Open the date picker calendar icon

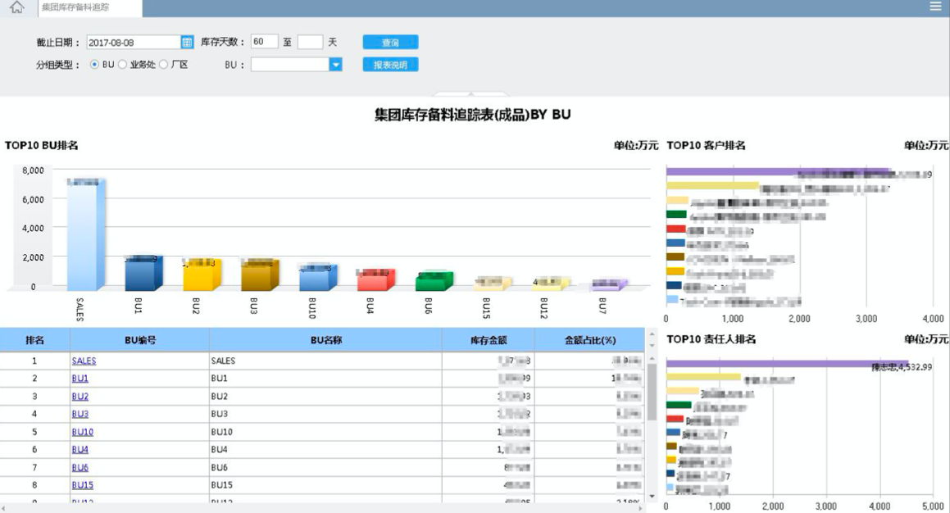tap(187, 42)
